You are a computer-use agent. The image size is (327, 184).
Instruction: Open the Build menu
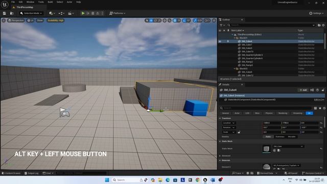point(50,2)
